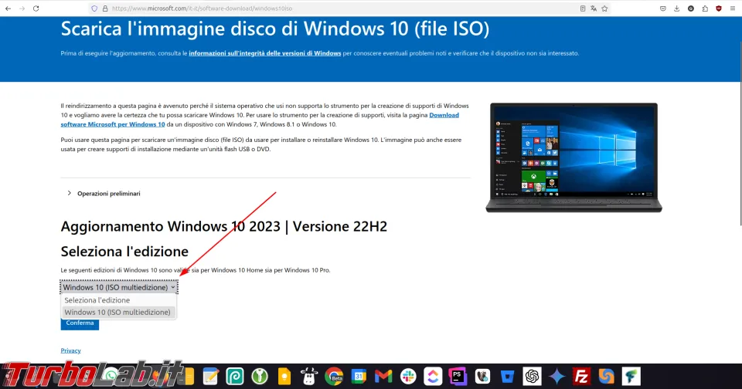Go back using the browser back arrow
The image size is (742, 389).
8,8
